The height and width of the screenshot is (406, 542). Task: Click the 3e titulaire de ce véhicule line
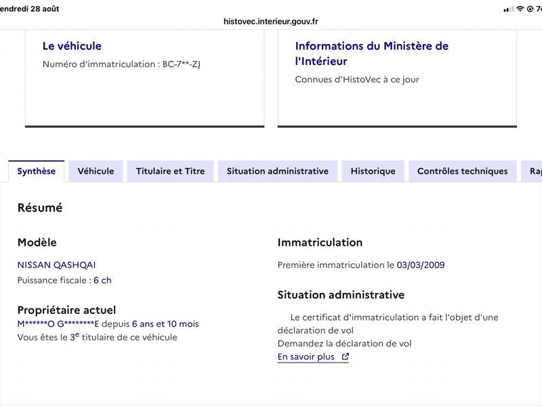(x=97, y=337)
